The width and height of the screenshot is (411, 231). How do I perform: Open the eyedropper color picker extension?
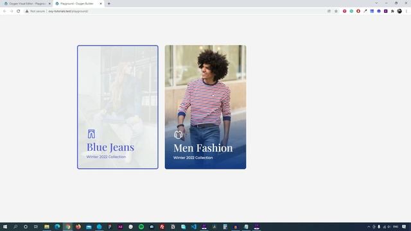point(365,12)
